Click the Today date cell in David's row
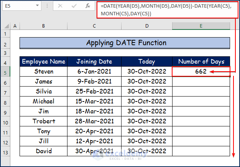The width and height of the screenshot is (240, 167). click(x=147, y=151)
